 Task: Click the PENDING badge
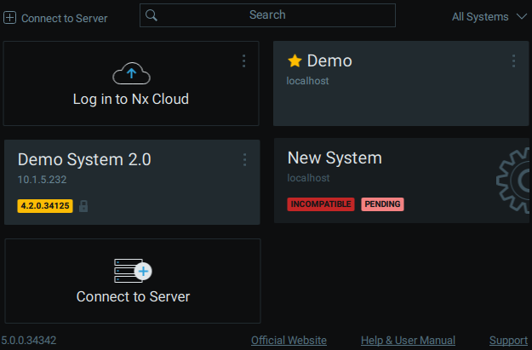tap(382, 204)
